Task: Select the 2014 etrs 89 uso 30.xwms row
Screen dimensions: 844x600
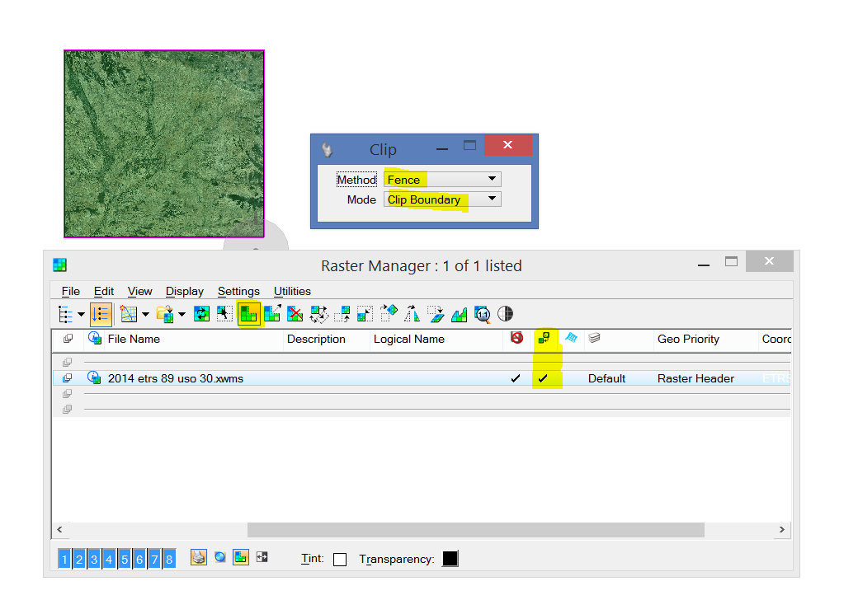Action: click(x=422, y=378)
